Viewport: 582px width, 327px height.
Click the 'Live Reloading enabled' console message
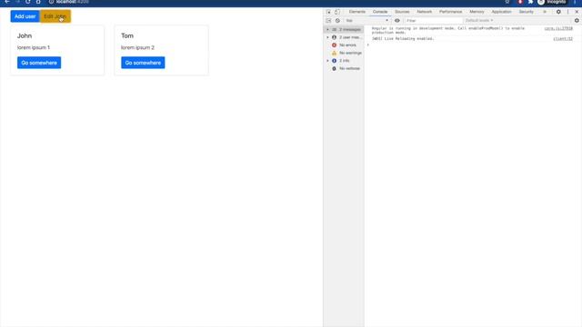click(403, 38)
